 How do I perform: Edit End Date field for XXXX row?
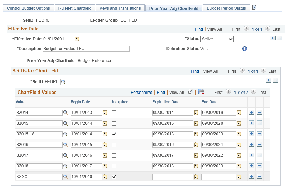[219, 177]
